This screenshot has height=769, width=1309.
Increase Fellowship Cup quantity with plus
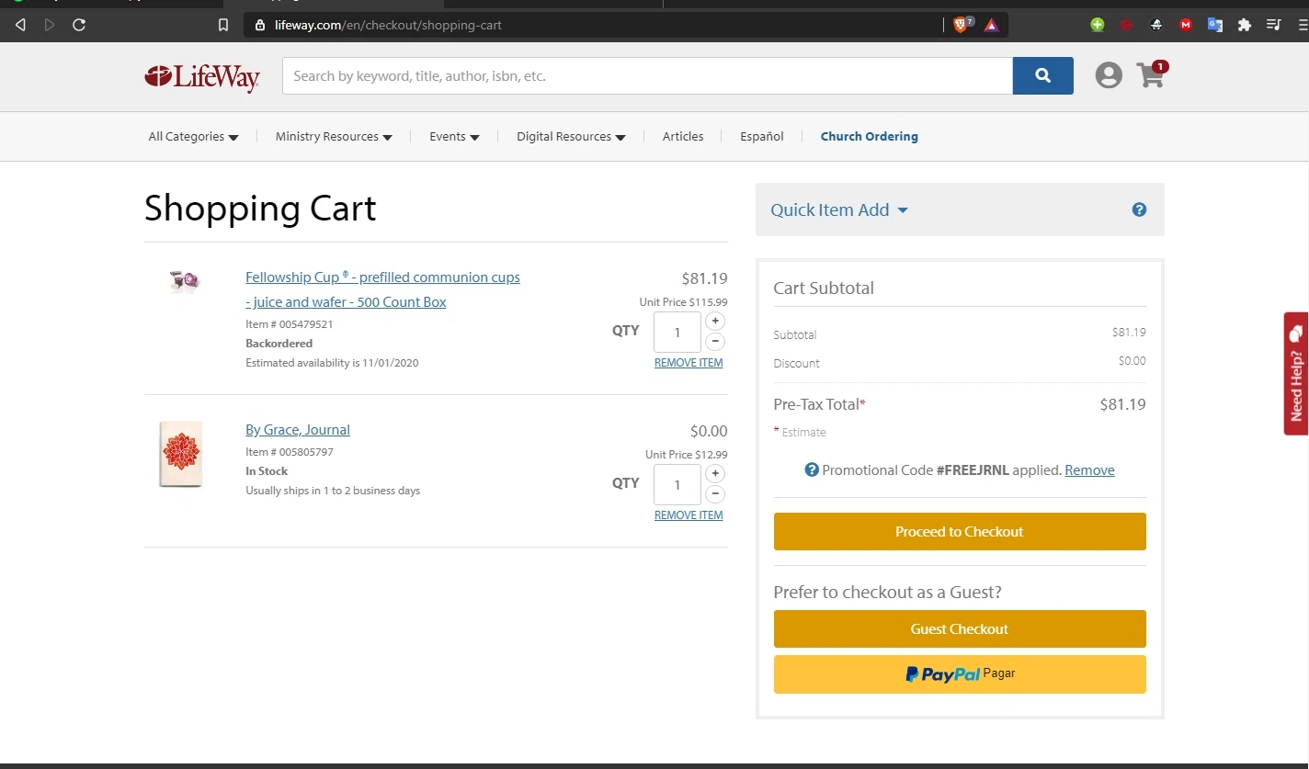pos(715,321)
